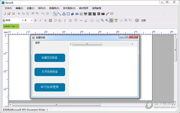Screen dimensions: 180x113
Task: Click the redo icon
Action: (37, 13)
